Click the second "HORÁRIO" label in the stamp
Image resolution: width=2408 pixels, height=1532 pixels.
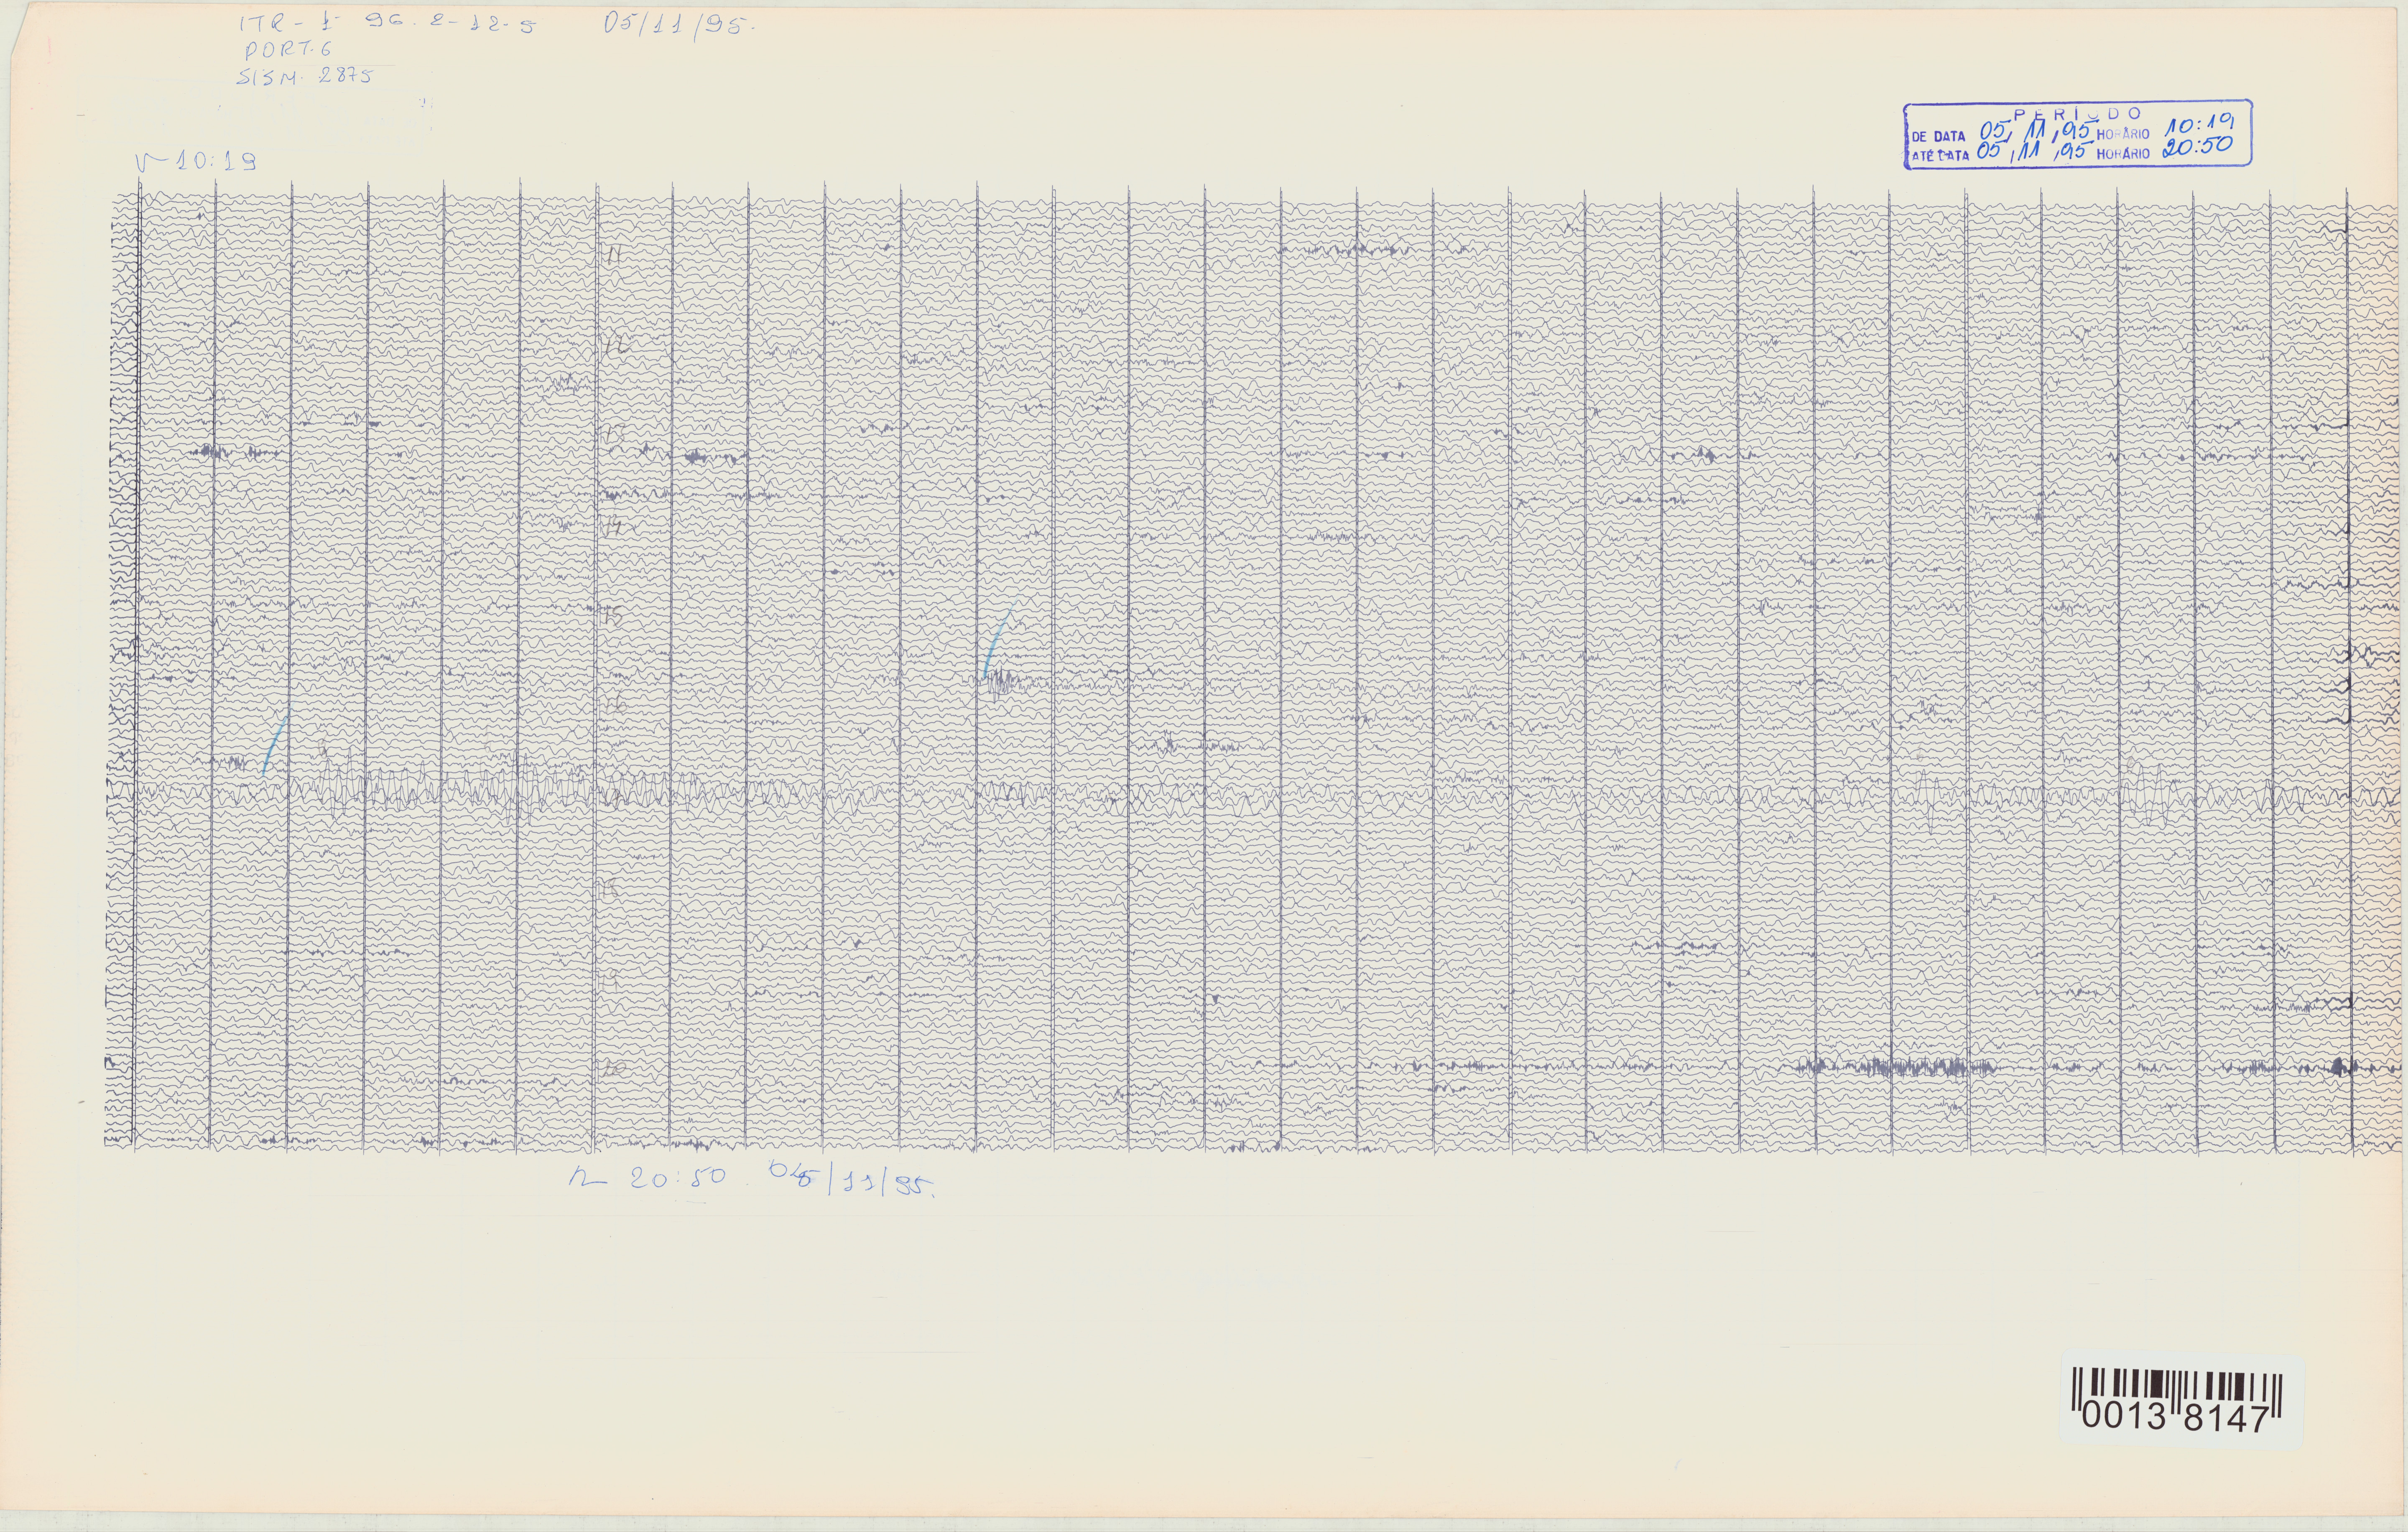tap(2123, 154)
